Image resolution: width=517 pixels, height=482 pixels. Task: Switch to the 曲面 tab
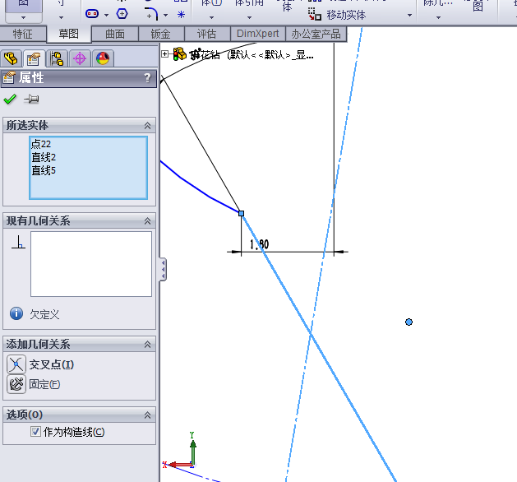[x=115, y=34]
